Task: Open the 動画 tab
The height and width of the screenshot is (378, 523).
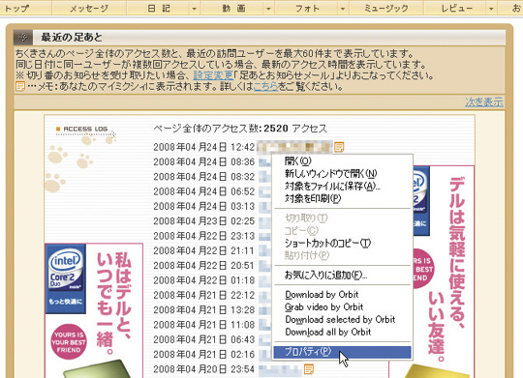Action: pyautogui.click(x=233, y=8)
